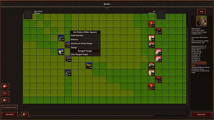Select the topmost blue unit with strength 80
This screenshot has height=120, width=214.
pos(61,38)
